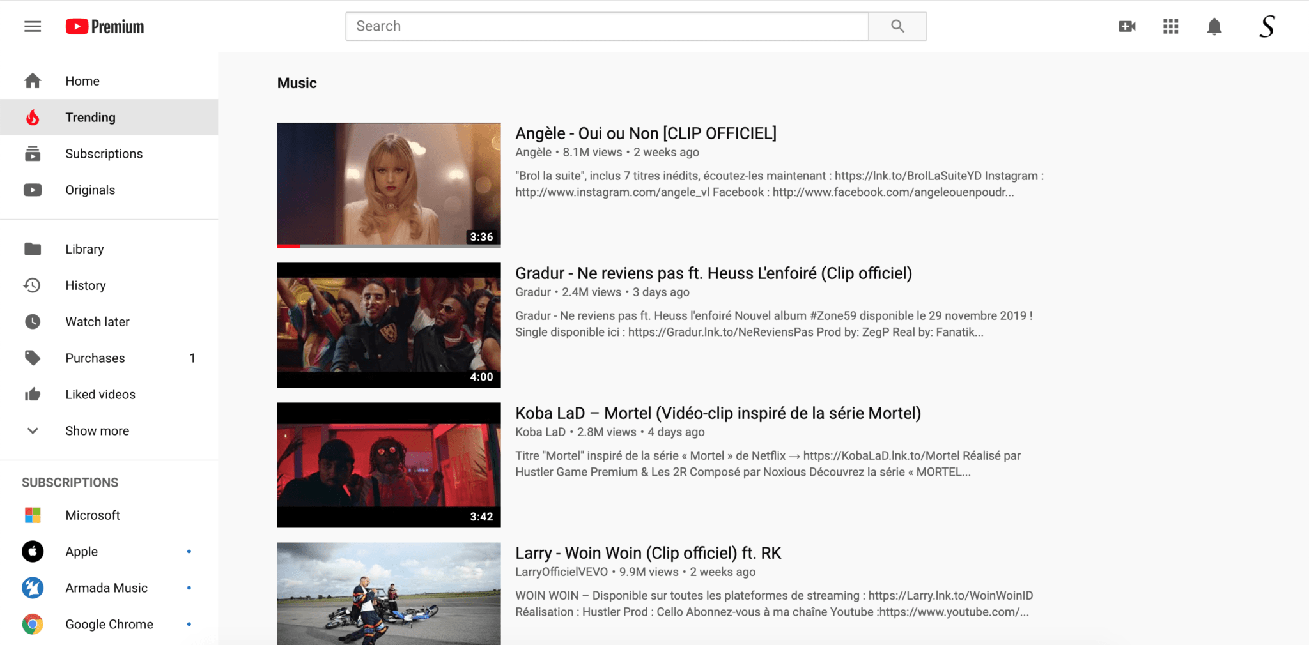The height and width of the screenshot is (645, 1309).
Task: Click inside the Search input field
Action: [606, 26]
